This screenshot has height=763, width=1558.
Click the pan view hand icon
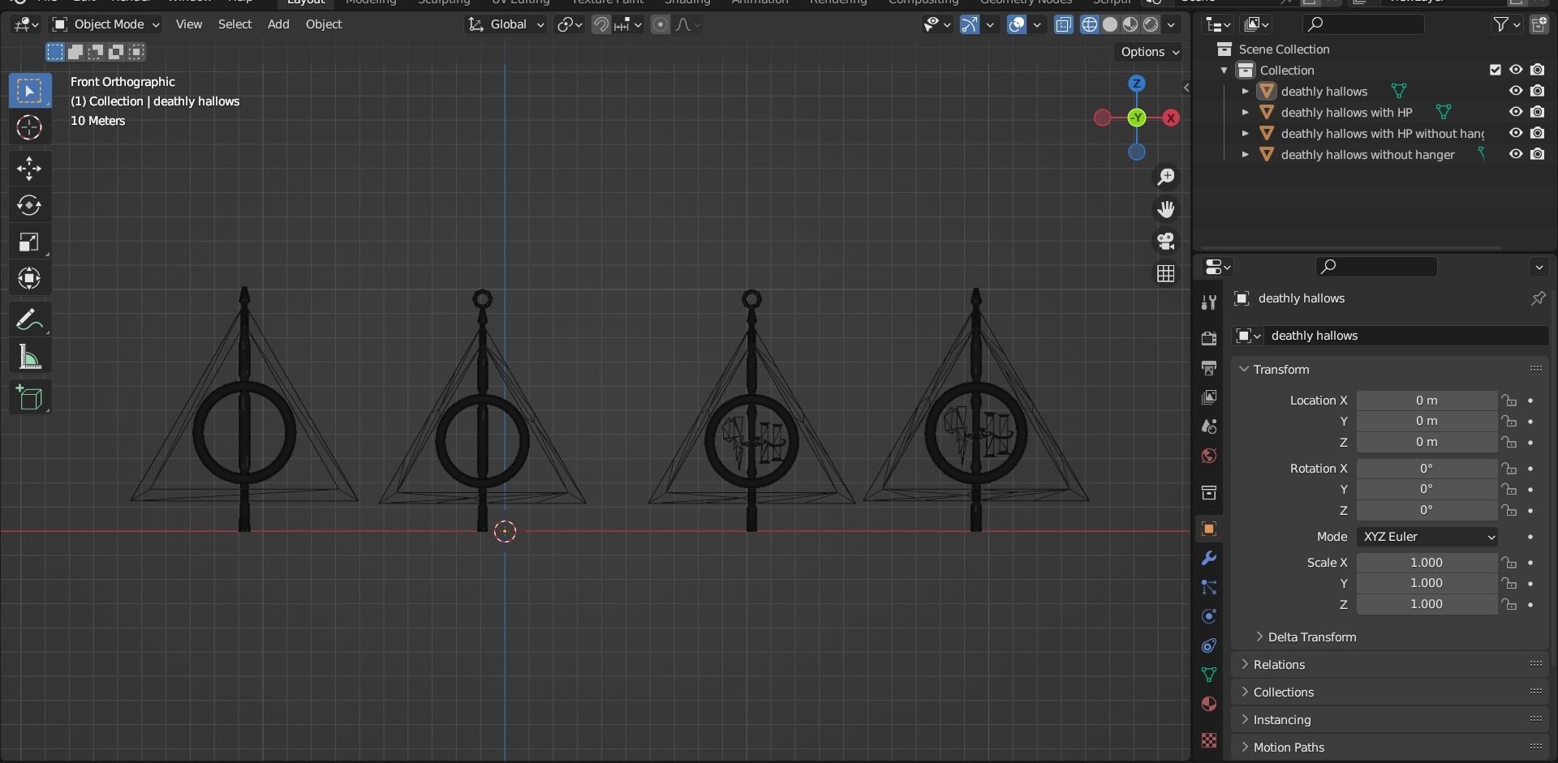click(1166, 209)
